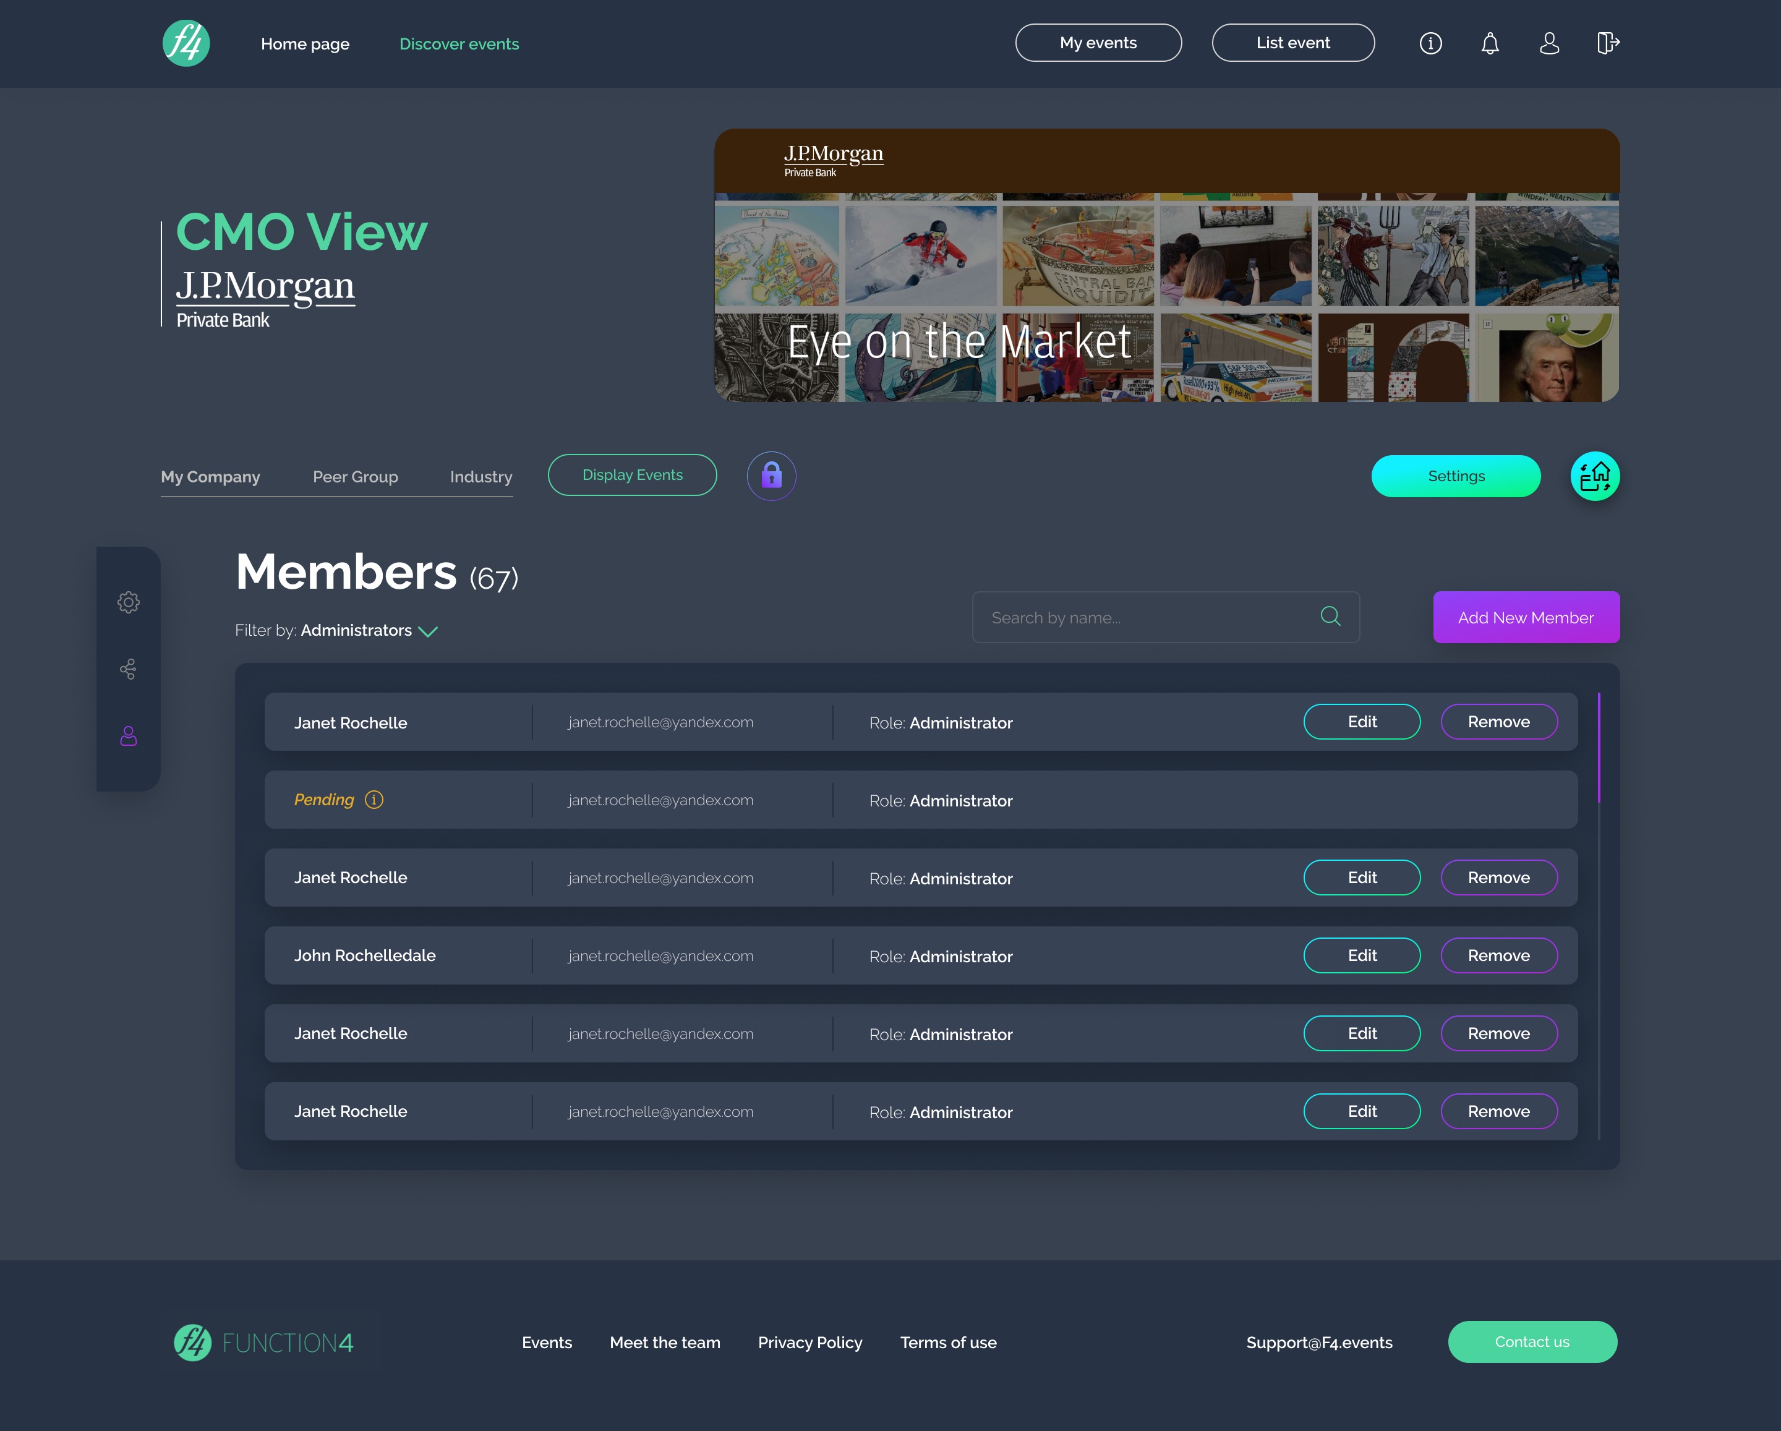Click the CMO View title
The width and height of the screenshot is (1781, 1431).
pos(302,231)
